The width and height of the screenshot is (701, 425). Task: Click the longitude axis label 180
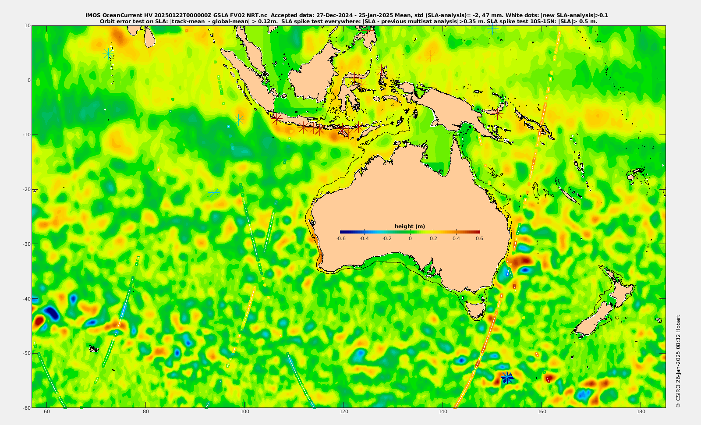(641, 412)
